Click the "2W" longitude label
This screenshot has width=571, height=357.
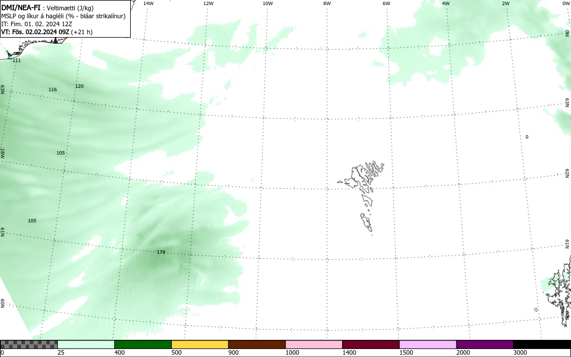point(506,3)
